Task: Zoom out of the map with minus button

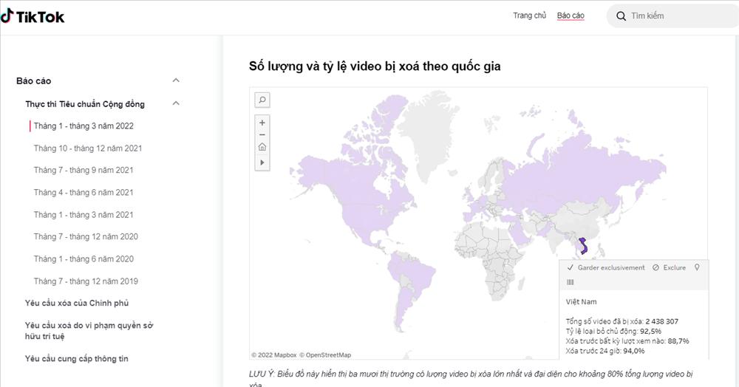Action: point(262,134)
